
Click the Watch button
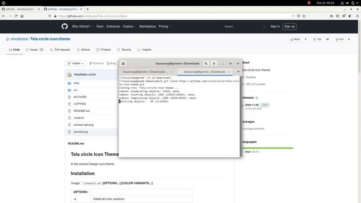pyautogui.click(x=295, y=39)
